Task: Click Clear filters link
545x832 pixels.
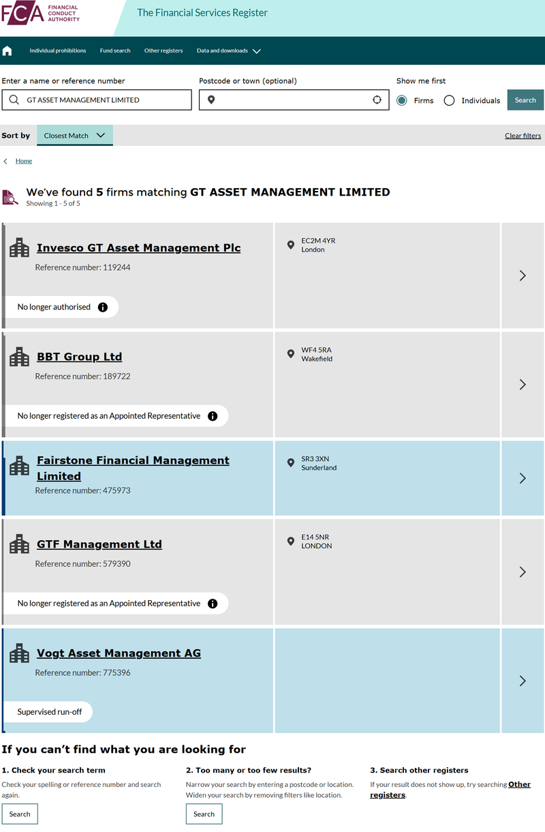Action: [523, 136]
